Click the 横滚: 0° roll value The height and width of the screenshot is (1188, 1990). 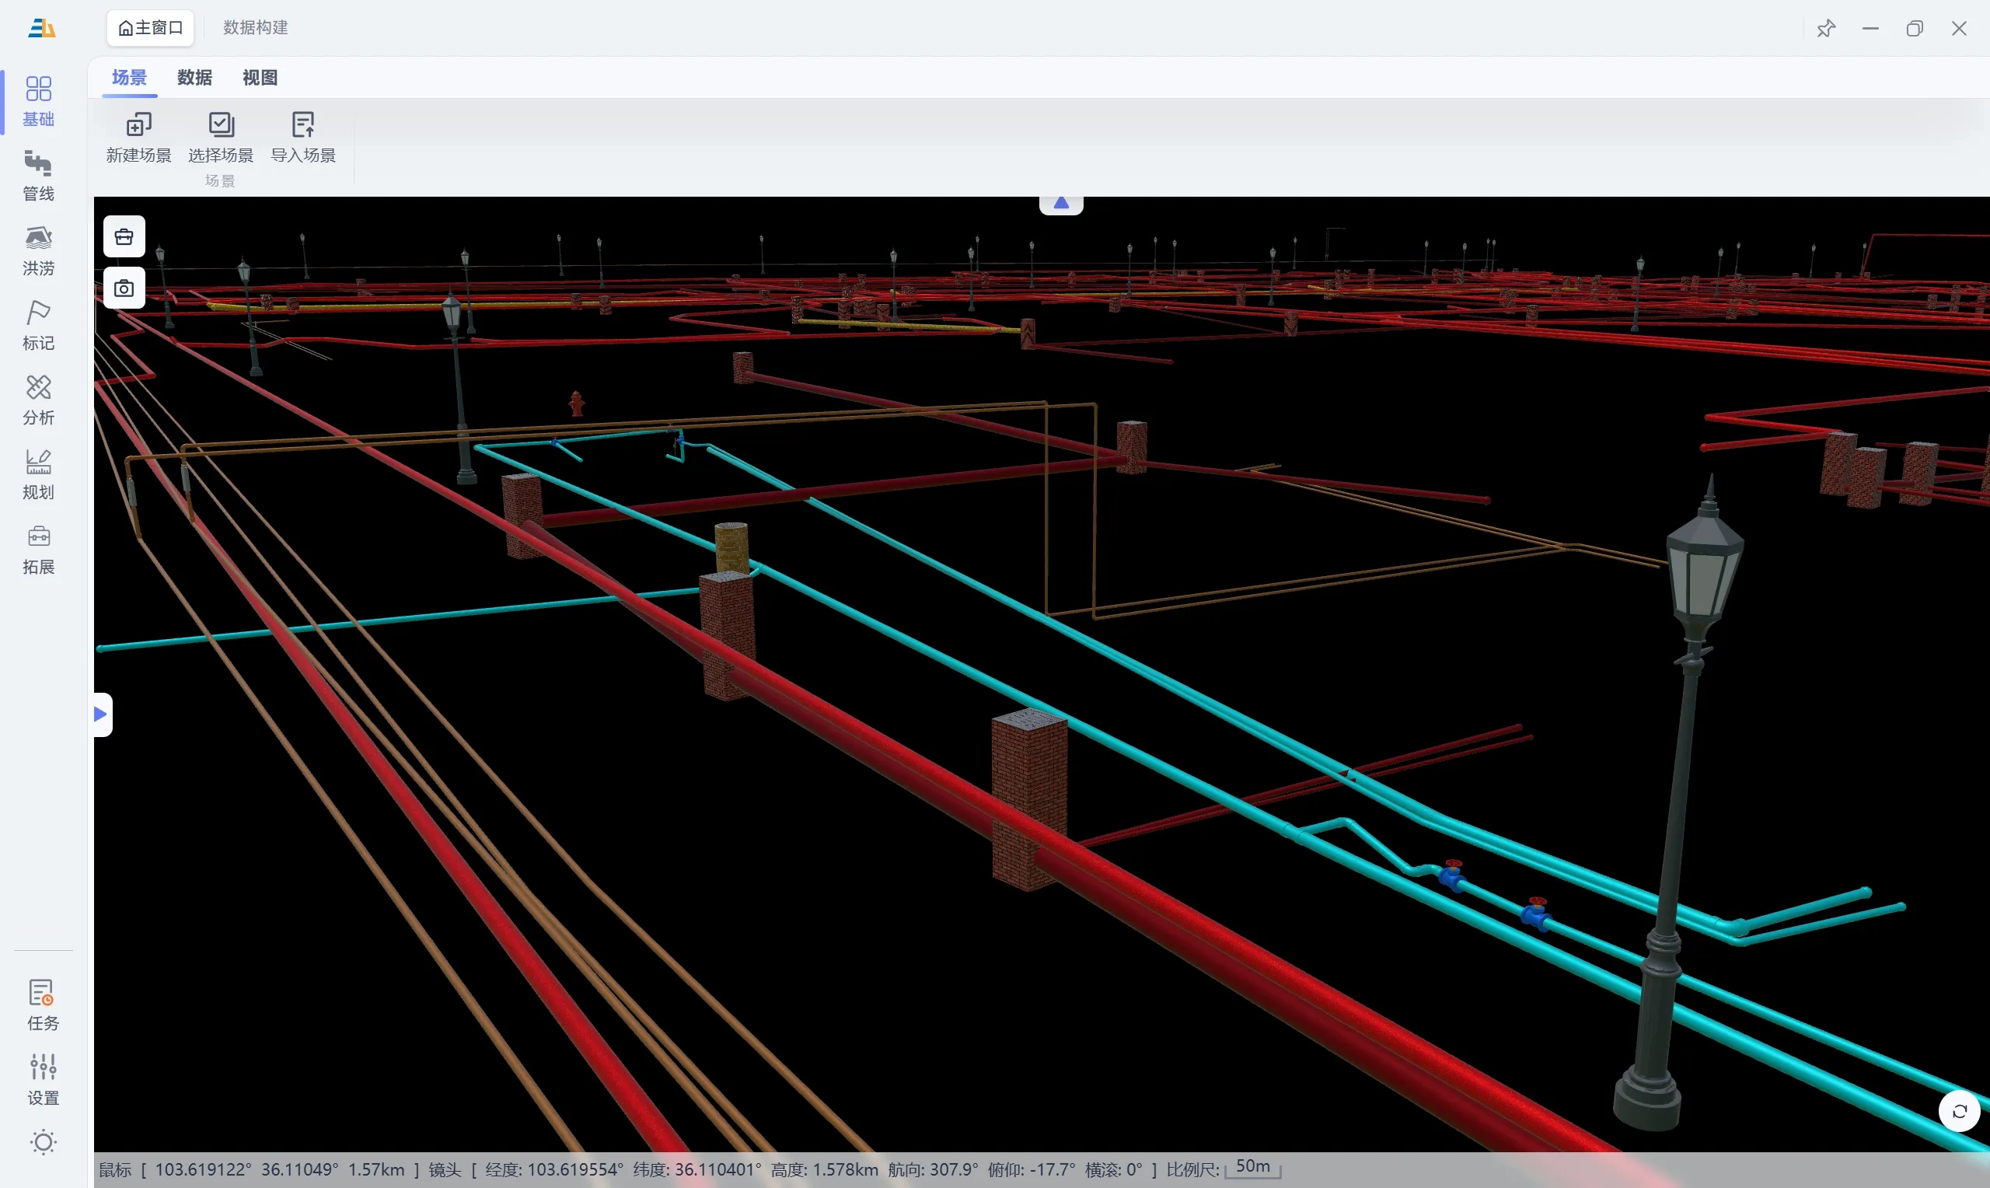coord(1114,1169)
